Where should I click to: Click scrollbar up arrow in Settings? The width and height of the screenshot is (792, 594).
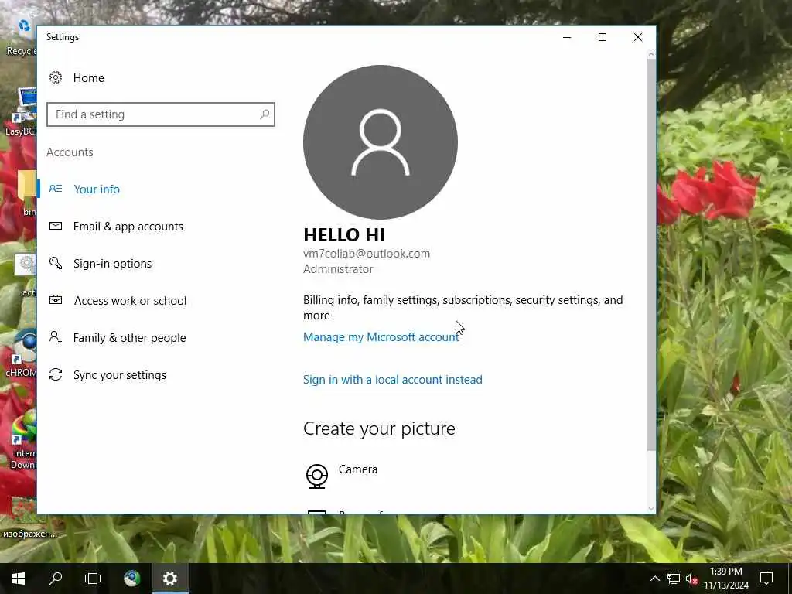(x=650, y=53)
